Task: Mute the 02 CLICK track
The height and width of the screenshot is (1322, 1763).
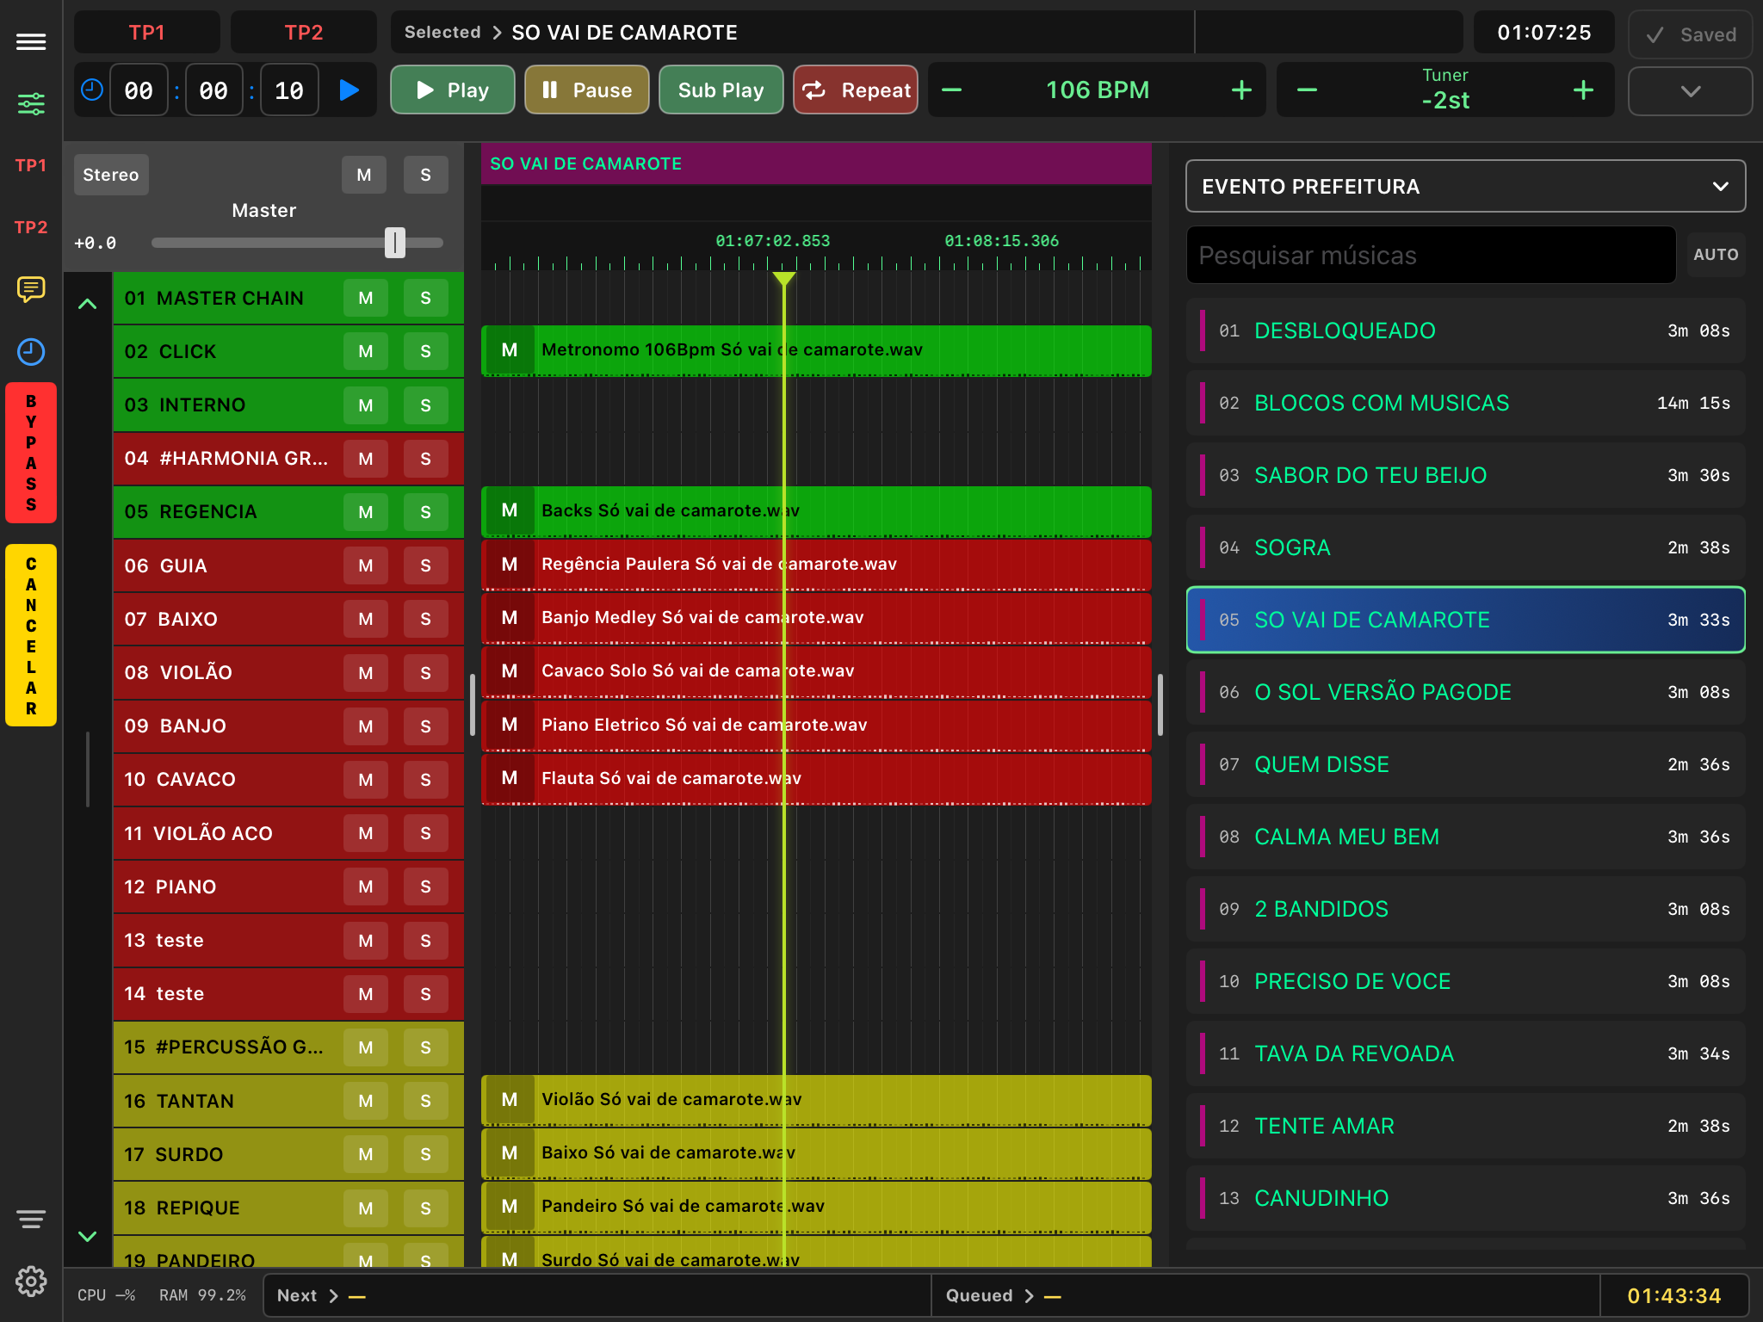Action: (366, 351)
